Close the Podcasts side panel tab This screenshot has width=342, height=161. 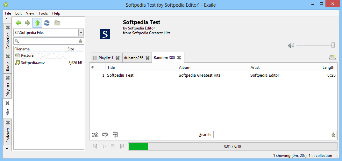coord(8,123)
